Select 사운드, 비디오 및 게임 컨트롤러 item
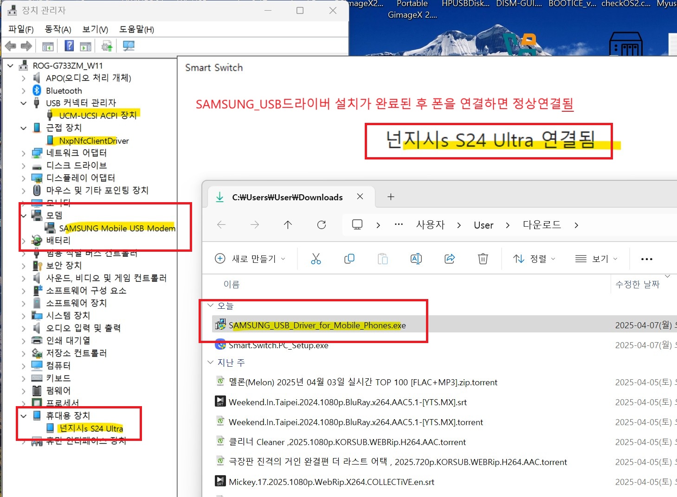Image resolution: width=677 pixels, height=497 pixels. pyautogui.click(x=106, y=278)
